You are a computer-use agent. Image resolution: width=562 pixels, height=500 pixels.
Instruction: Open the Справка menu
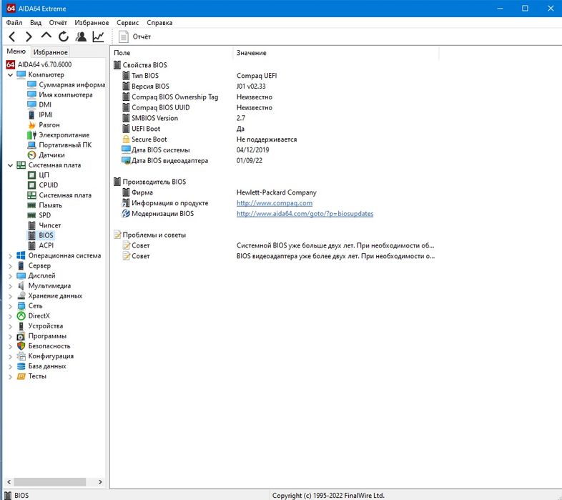[x=159, y=23]
